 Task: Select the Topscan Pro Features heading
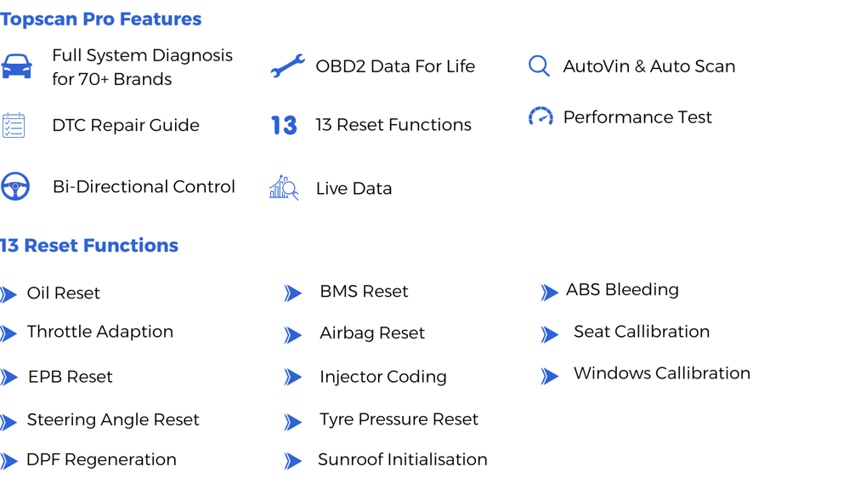pos(101,19)
